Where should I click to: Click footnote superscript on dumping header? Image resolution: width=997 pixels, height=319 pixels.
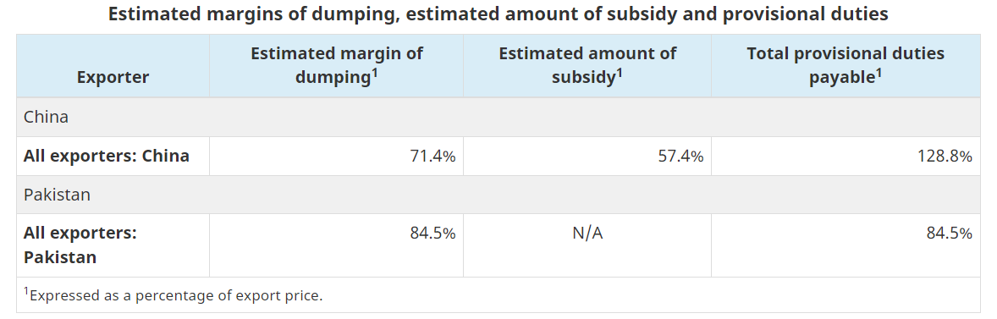(375, 73)
